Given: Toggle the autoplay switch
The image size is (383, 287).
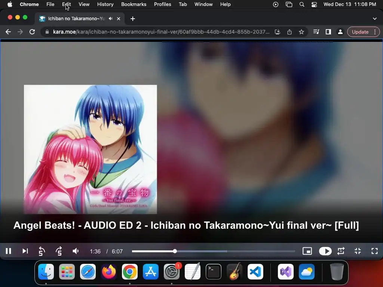Looking at the screenshot, I should [325, 251].
